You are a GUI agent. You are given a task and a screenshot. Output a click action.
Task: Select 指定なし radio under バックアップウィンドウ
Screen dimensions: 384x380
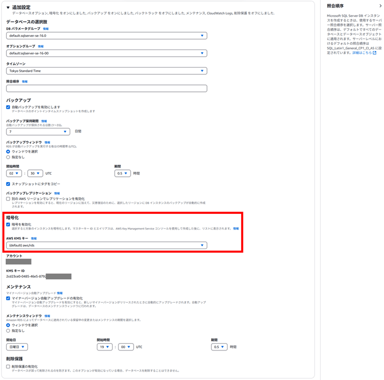(8, 157)
